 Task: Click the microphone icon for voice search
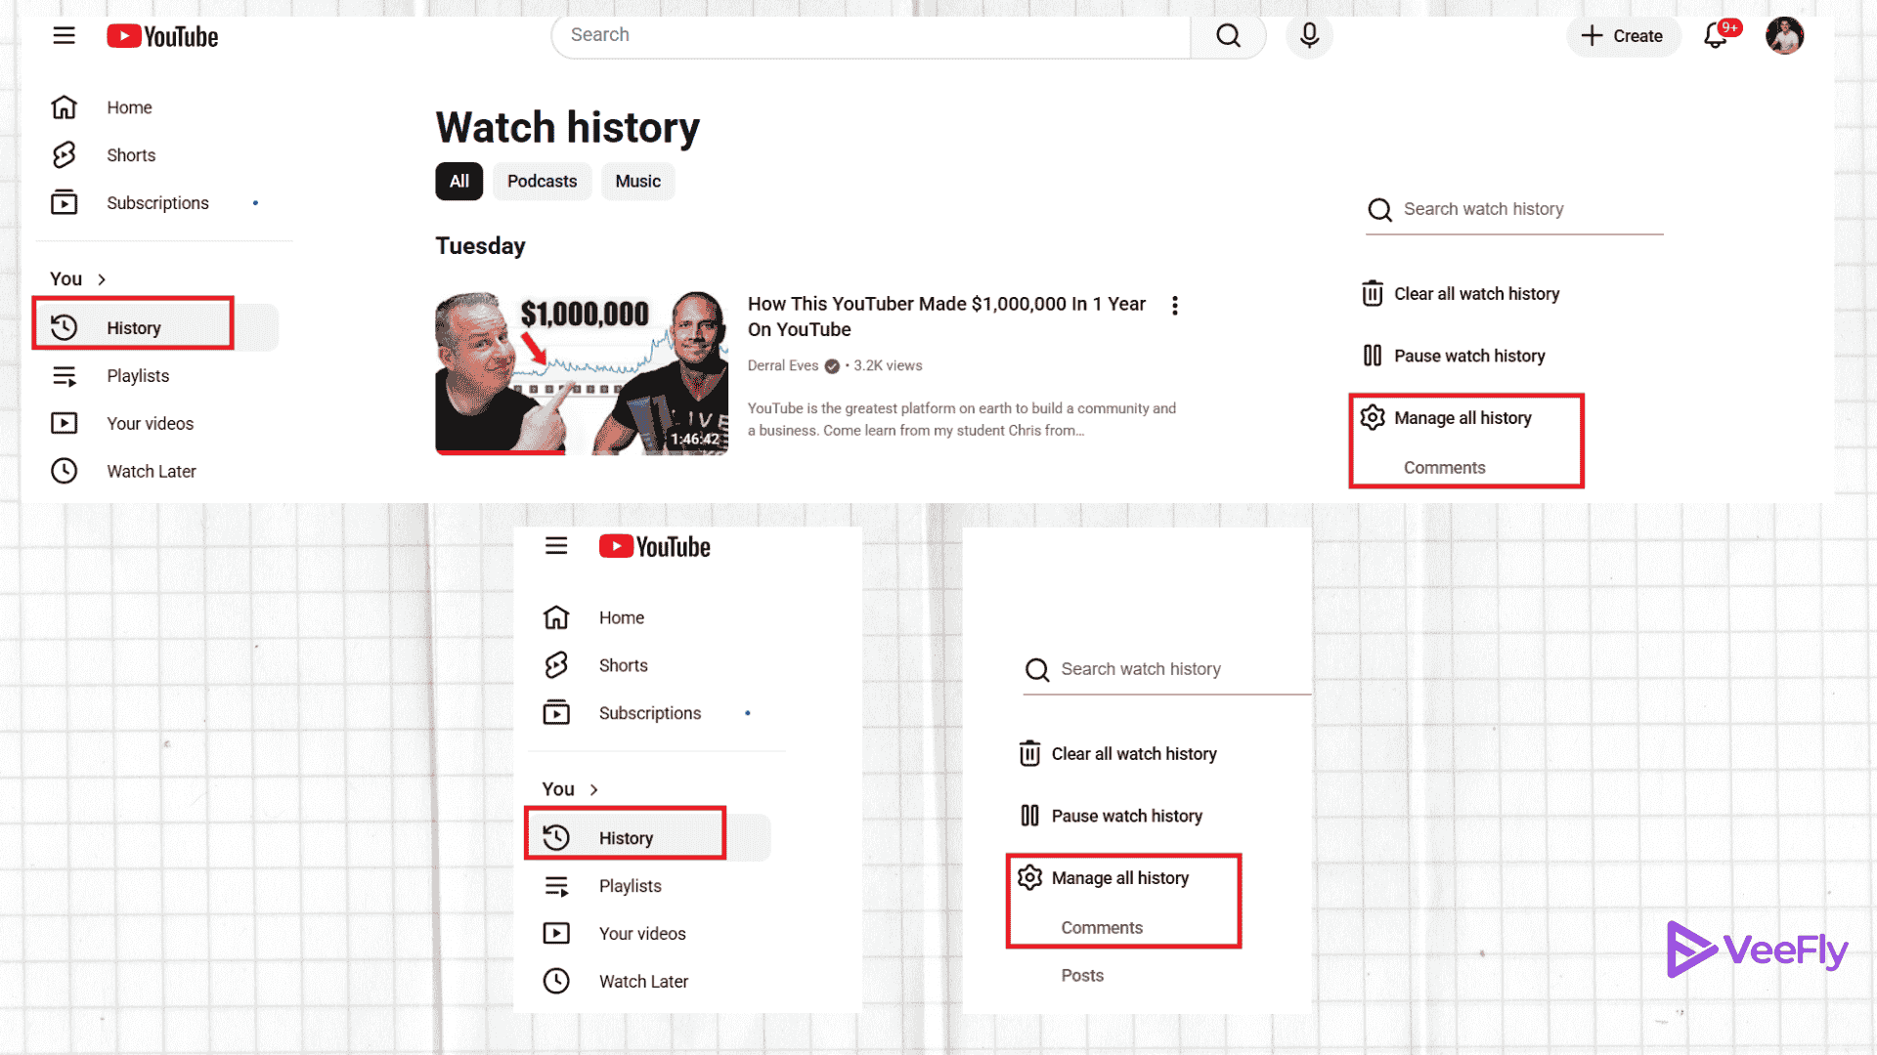click(x=1308, y=35)
